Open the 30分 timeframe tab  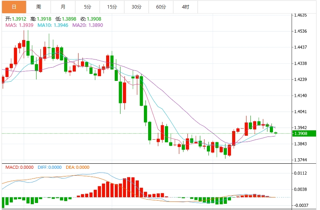click(x=136, y=7)
